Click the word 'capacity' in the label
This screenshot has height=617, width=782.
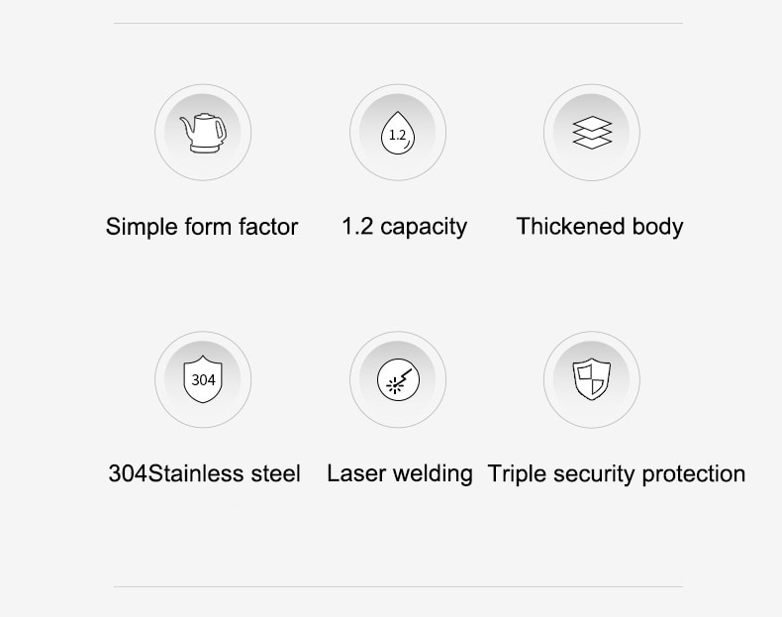pyautogui.click(x=424, y=227)
